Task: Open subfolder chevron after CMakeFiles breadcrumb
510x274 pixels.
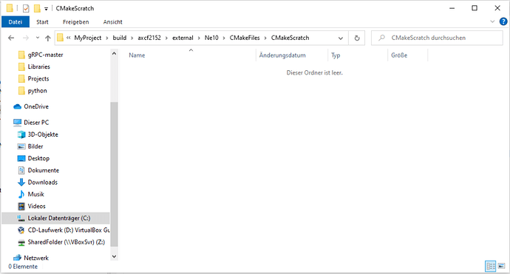Action: [x=265, y=38]
